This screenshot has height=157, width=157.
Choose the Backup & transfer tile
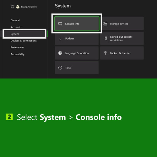(x=122, y=53)
